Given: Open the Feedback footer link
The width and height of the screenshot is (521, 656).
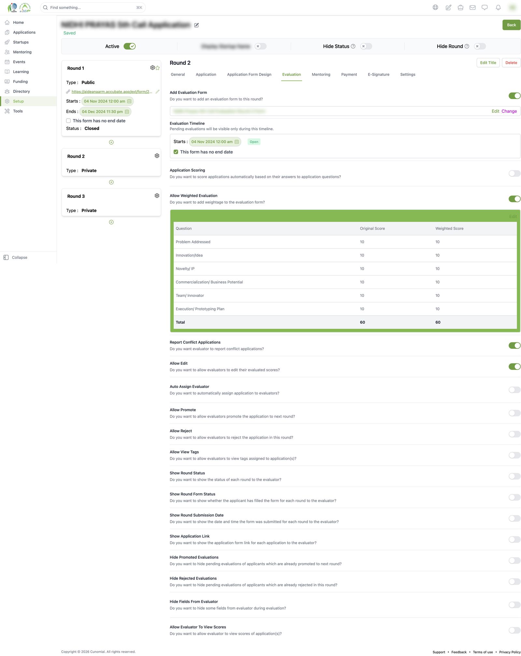Looking at the screenshot, I should click(459, 652).
